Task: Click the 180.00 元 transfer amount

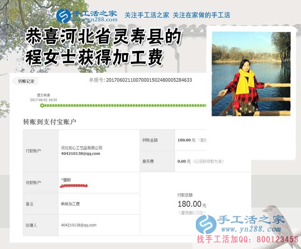Action: tap(186, 140)
